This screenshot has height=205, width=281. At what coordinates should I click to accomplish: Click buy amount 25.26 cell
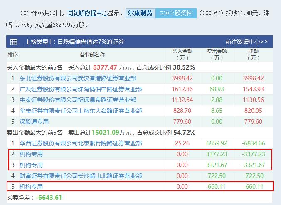click(182, 143)
